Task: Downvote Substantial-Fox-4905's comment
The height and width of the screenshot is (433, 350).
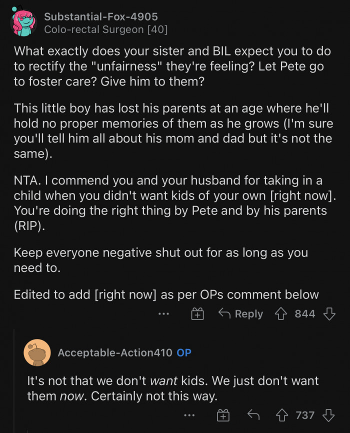Action: tap(329, 314)
